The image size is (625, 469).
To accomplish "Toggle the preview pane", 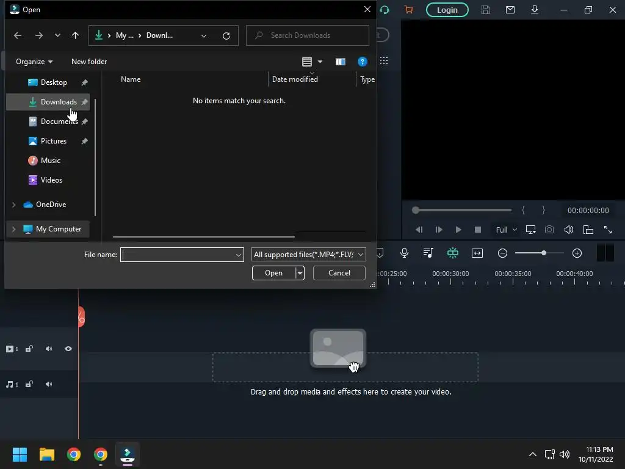I will [x=341, y=62].
